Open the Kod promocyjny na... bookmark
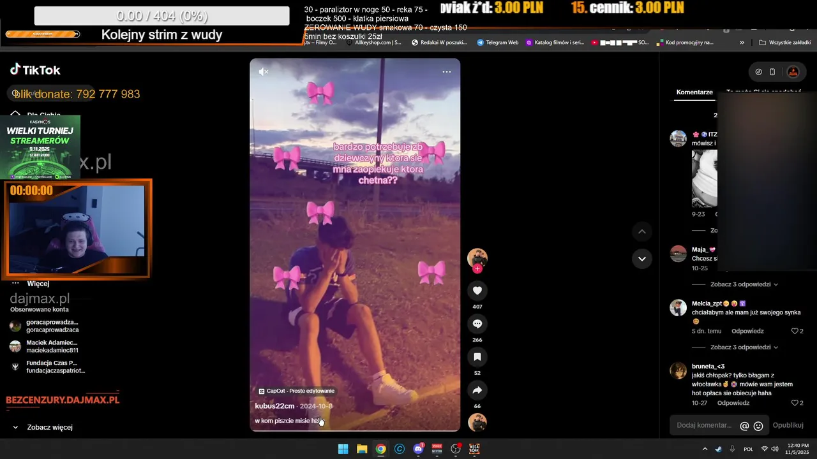The width and height of the screenshot is (817, 459). [x=685, y=43]
